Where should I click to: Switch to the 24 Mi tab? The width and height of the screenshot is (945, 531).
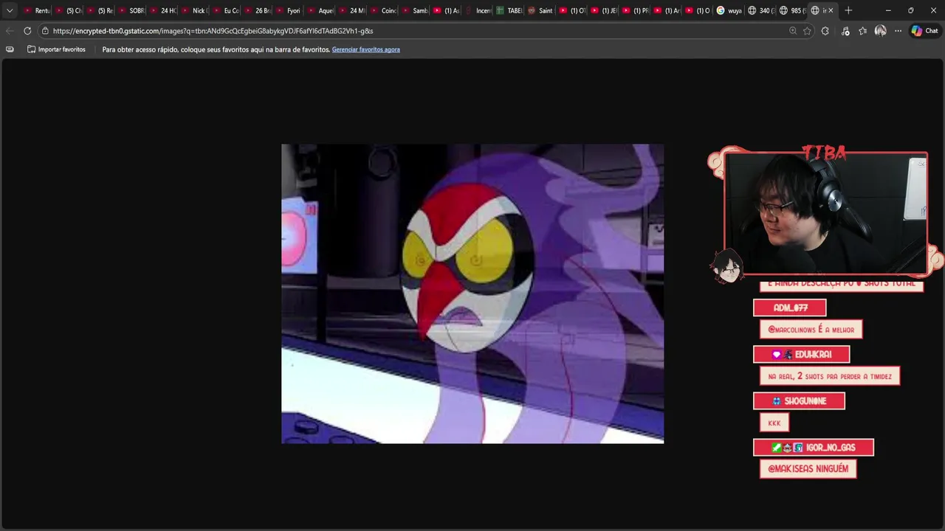(352, 10)
